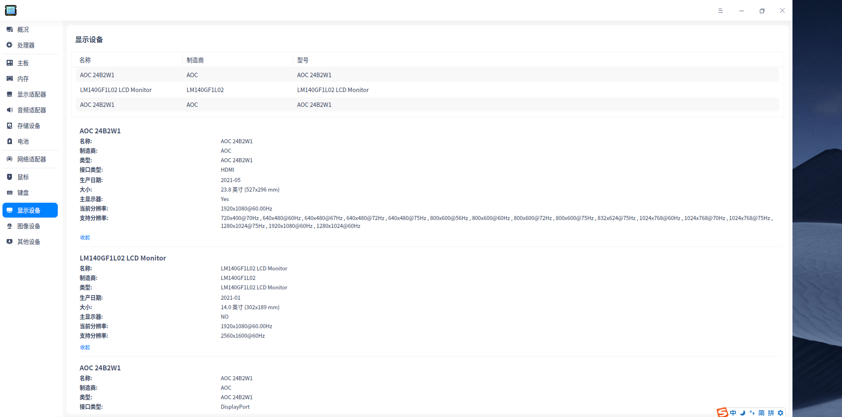Click the HDMI interface type value

click(227, 170)
